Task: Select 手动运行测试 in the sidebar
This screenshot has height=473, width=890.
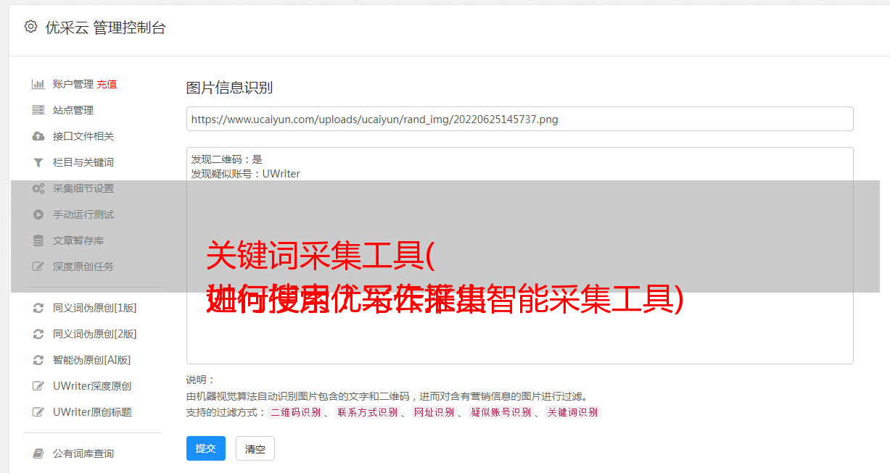Action: point(83,214)
